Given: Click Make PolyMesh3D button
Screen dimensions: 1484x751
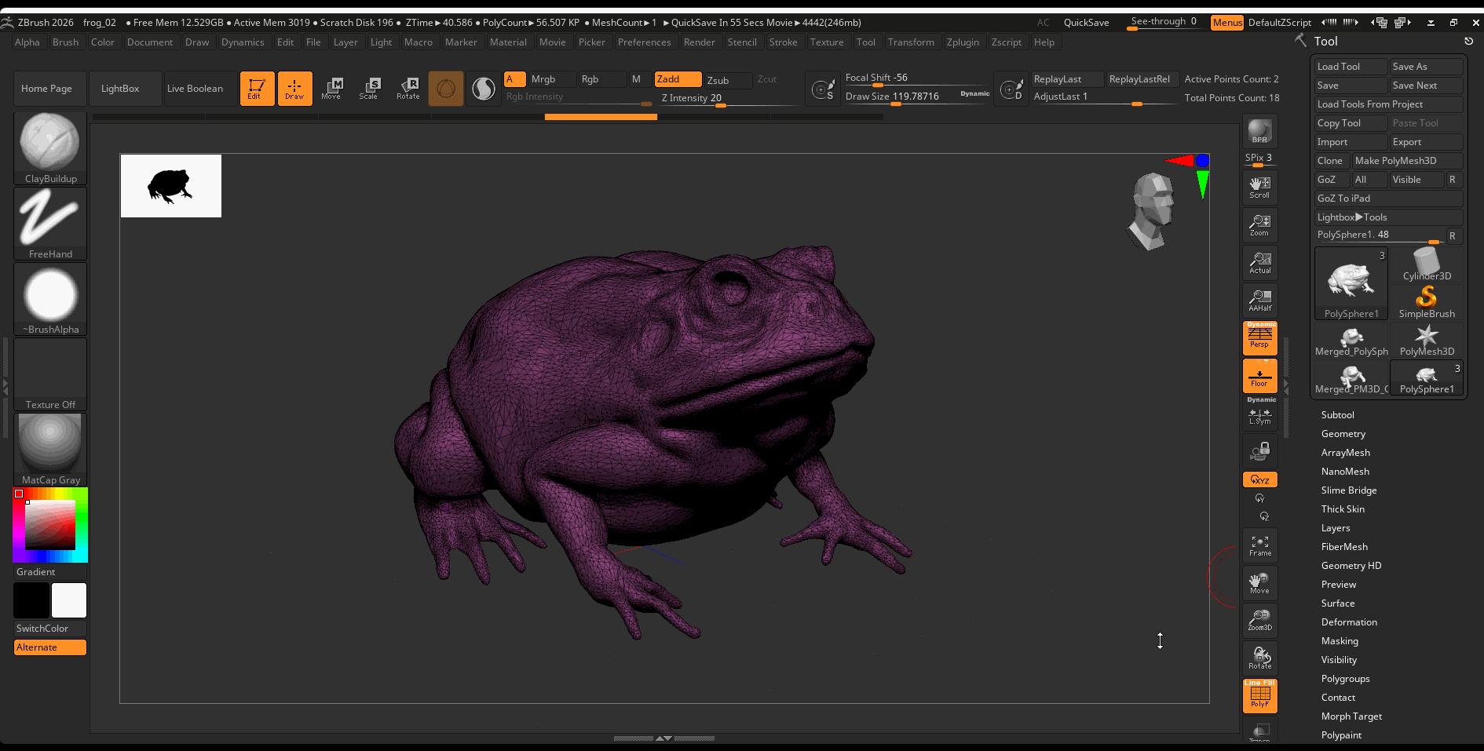Looking at the screenshot, I should click(1405, 161).
